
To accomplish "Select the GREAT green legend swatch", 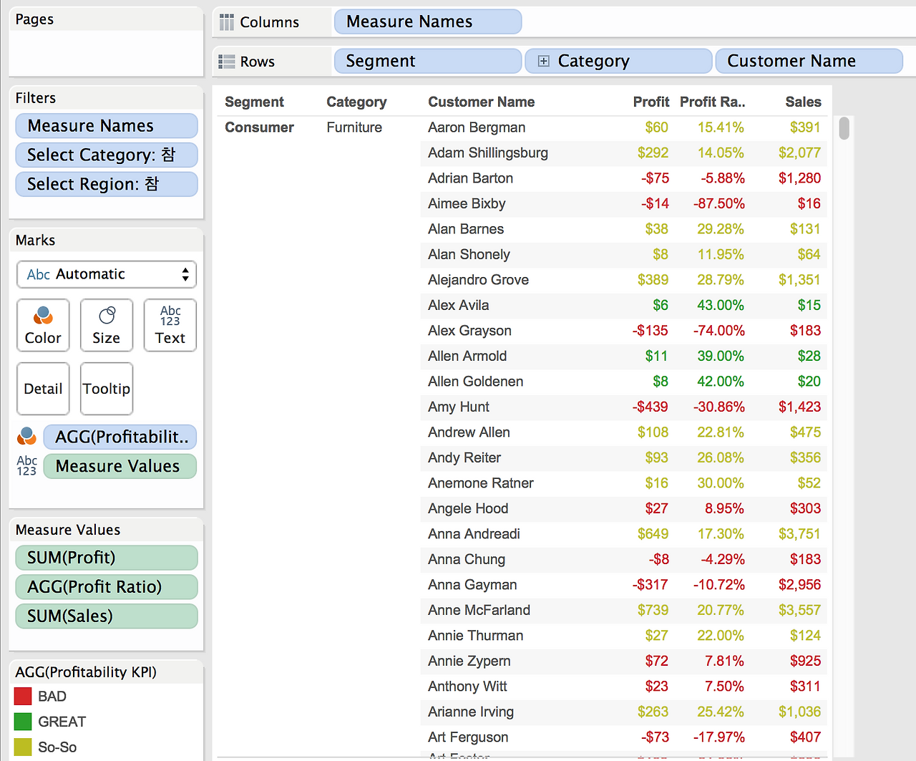I will [x=23, y=722].
